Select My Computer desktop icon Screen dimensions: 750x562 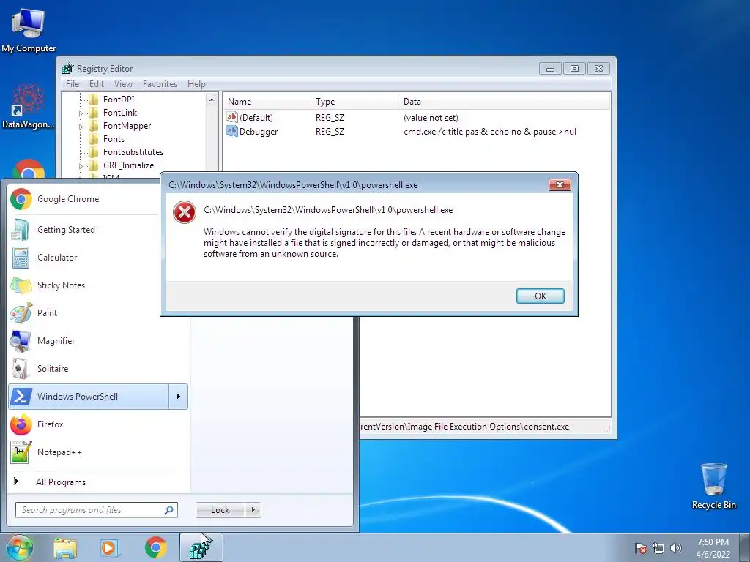tap(29, 29)
